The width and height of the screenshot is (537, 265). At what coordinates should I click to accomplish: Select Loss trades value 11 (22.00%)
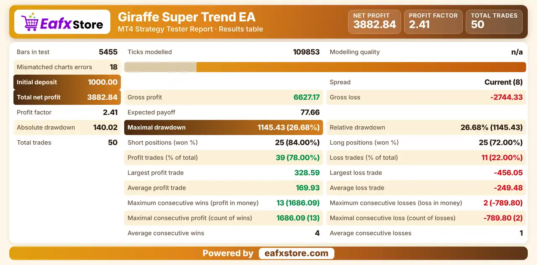(x=502, y=158)
